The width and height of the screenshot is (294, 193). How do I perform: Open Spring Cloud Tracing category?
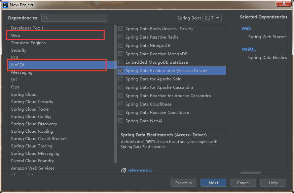(61, 146)
